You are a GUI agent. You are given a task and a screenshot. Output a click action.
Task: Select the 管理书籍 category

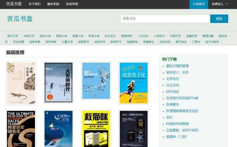click(x=208, y=36)
